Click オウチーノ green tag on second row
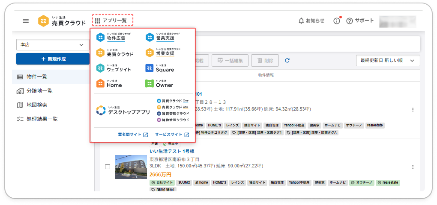The width and height of the screenshot is (437, 205). click(x=362, y=183)
